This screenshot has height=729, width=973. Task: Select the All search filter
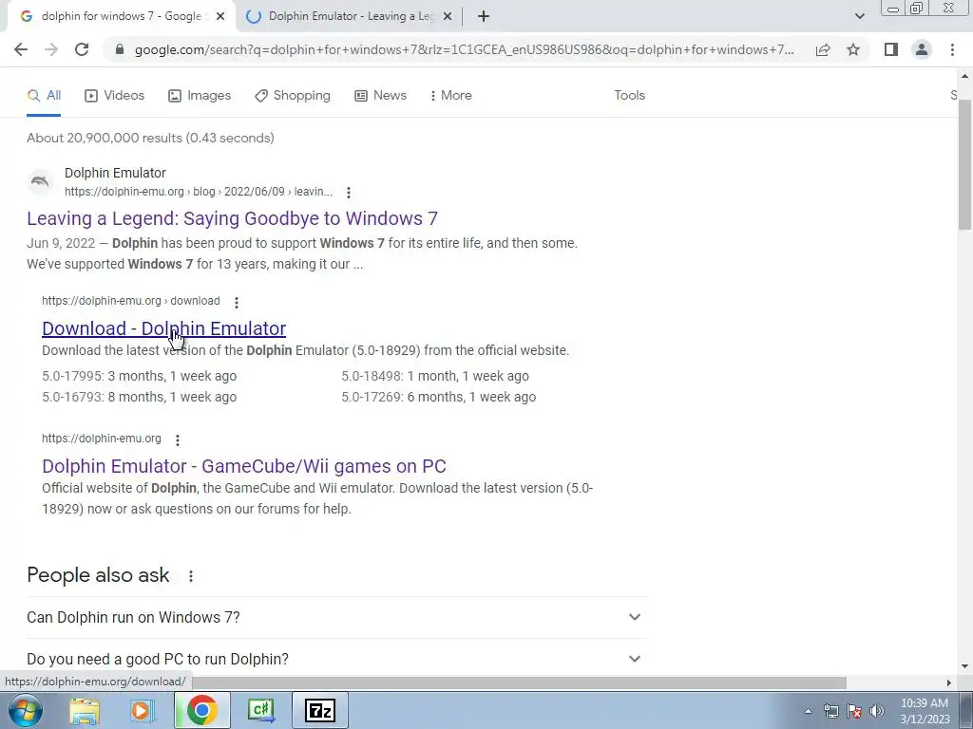44,96
